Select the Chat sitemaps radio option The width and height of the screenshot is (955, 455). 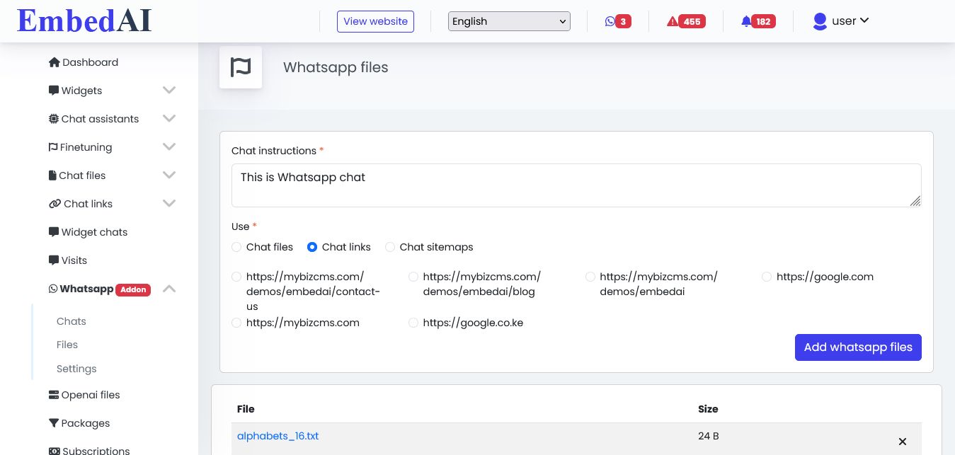pos(390,247)
